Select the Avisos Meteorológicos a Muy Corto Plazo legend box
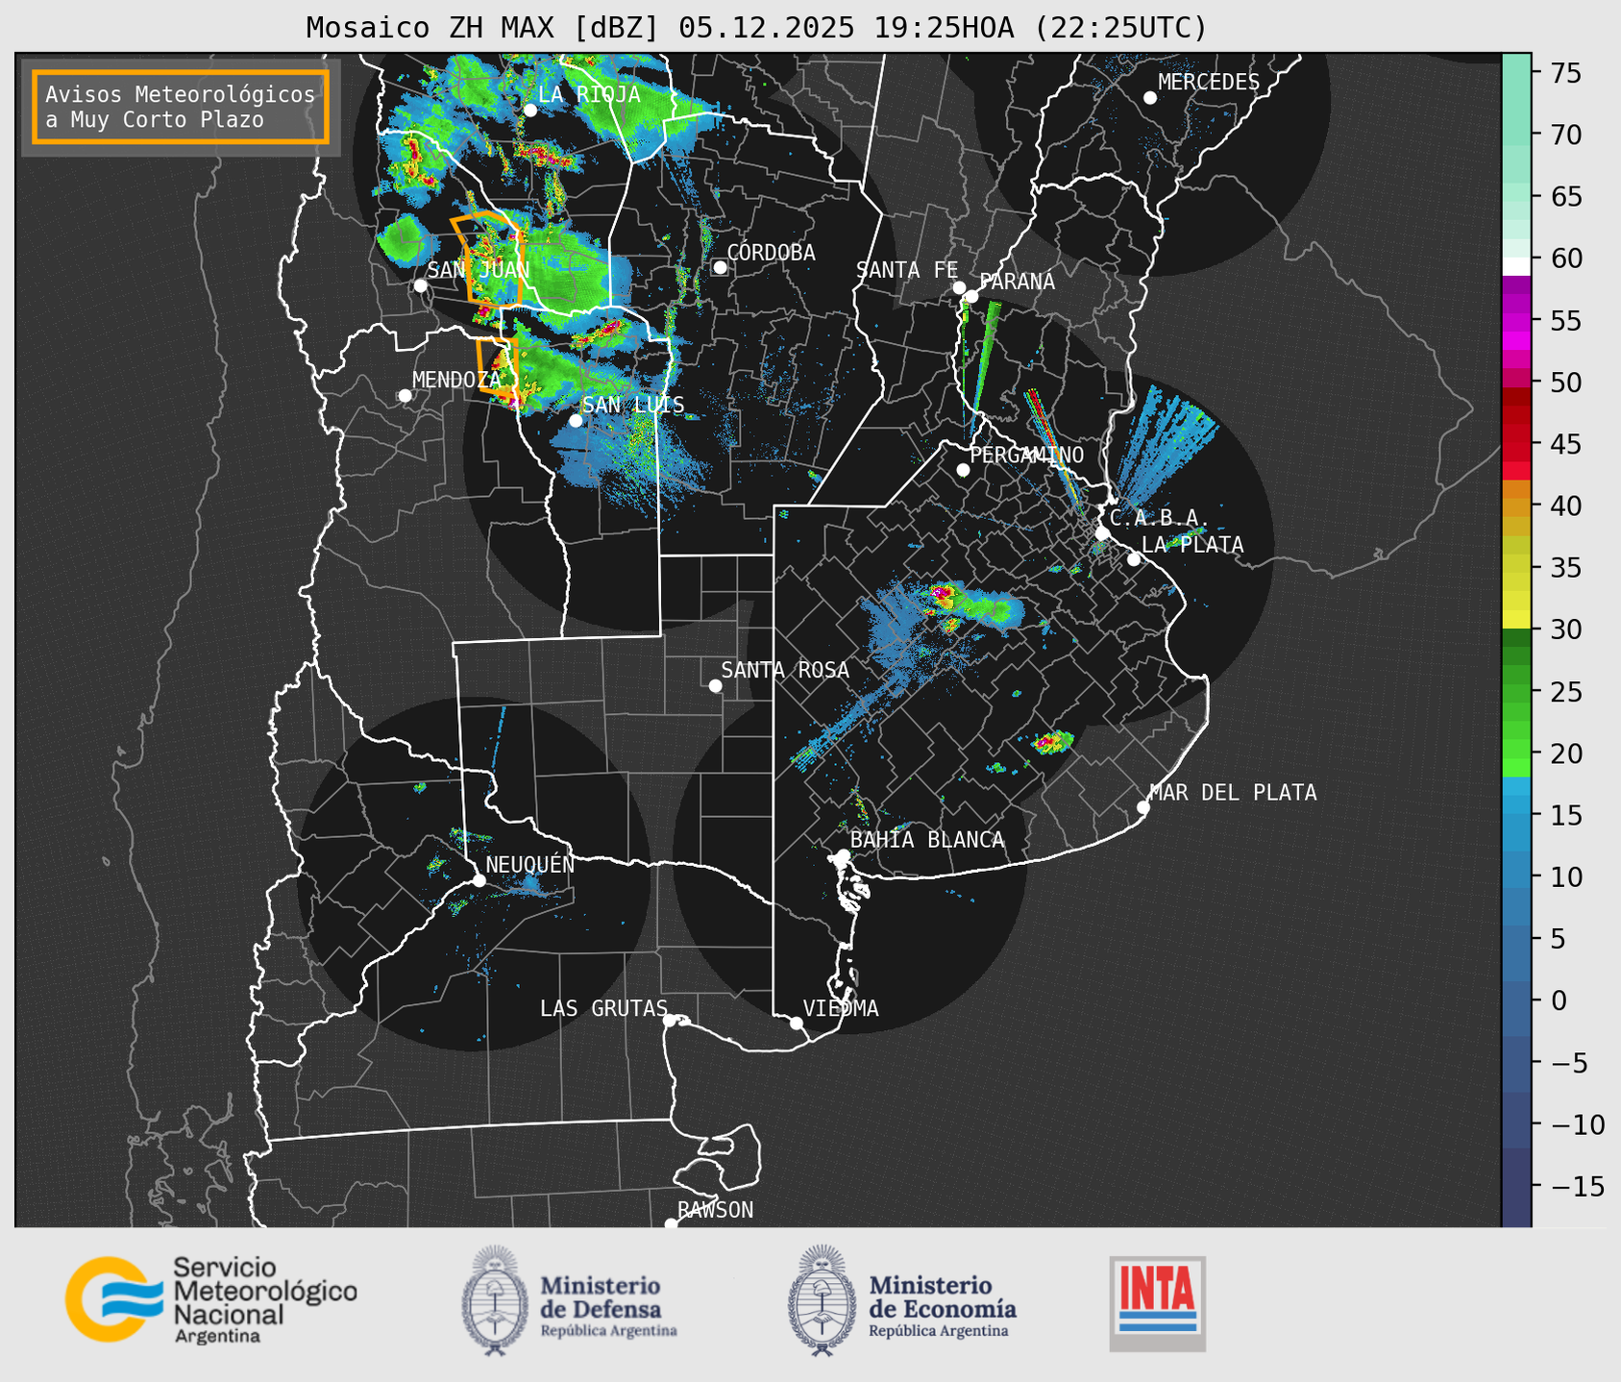The height and width of the screenshot is (1382, 1621). 181,107
